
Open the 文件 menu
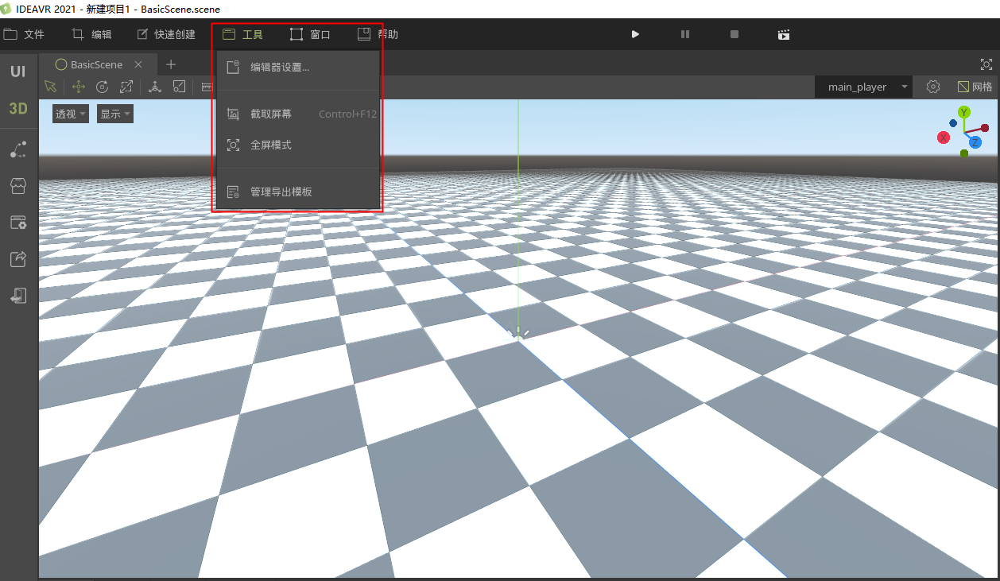(x=24, y=34)
